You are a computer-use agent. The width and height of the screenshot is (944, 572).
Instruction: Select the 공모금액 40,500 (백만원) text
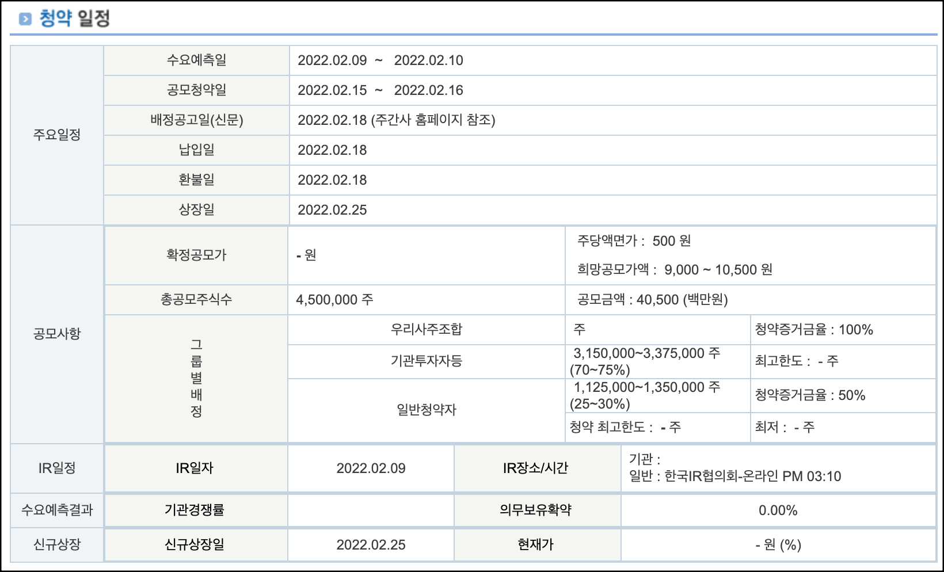[x=652, y=300]
